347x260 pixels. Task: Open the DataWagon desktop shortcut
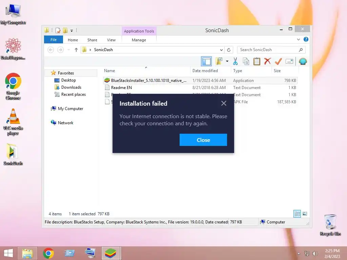tap(13, 49)
